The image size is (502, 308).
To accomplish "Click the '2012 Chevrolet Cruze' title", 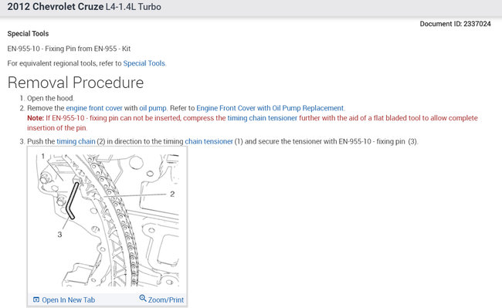I will (x=56, y=7).
